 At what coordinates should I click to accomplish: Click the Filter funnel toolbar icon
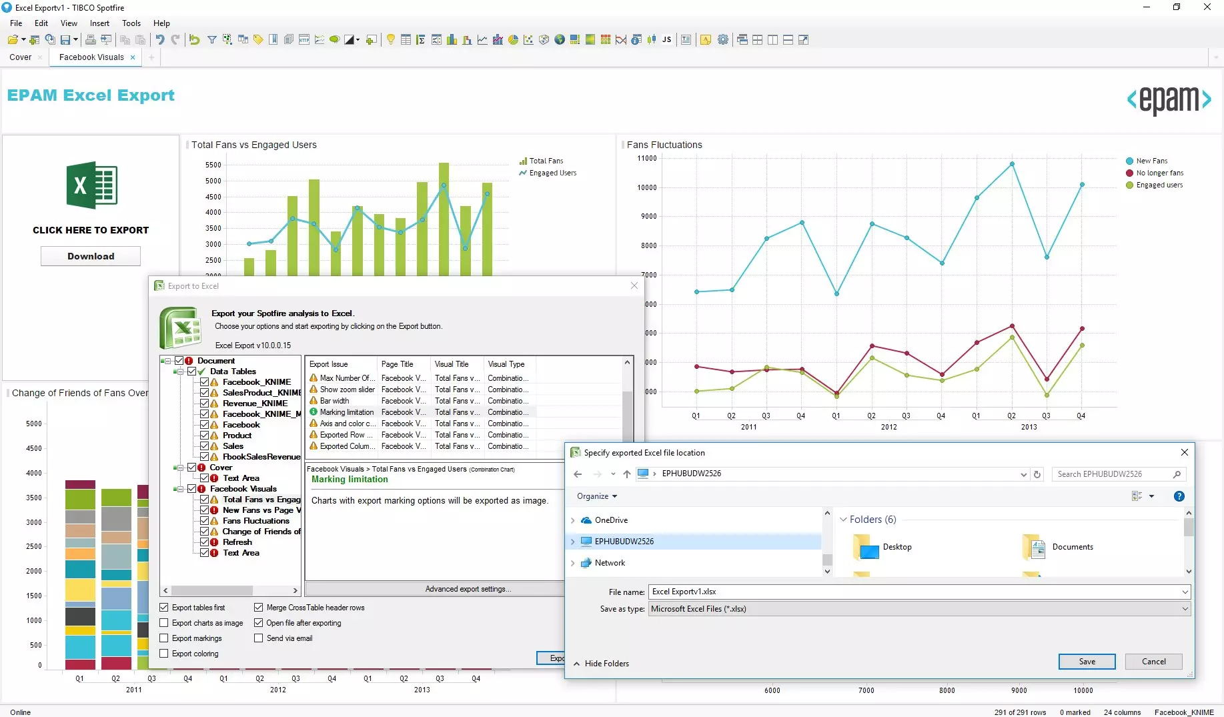[211, 40]
